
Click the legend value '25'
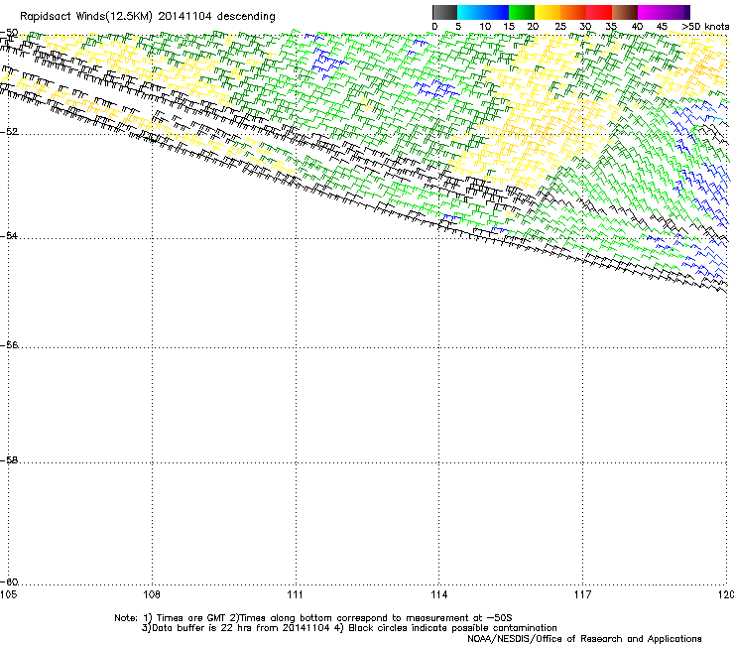coord(559,27)
